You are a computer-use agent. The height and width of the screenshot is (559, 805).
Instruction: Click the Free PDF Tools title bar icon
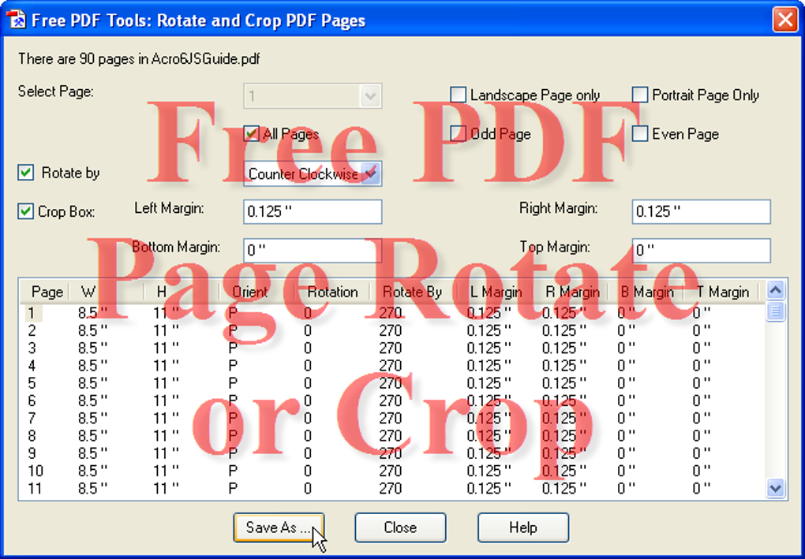(x=16, y=20)
